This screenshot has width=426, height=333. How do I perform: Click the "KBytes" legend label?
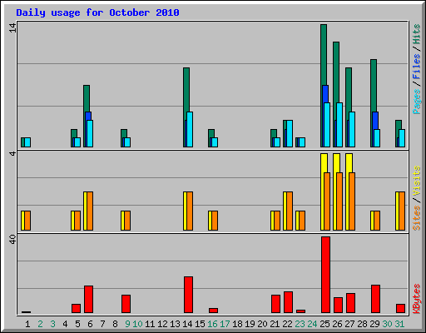[x=416, y=299]
